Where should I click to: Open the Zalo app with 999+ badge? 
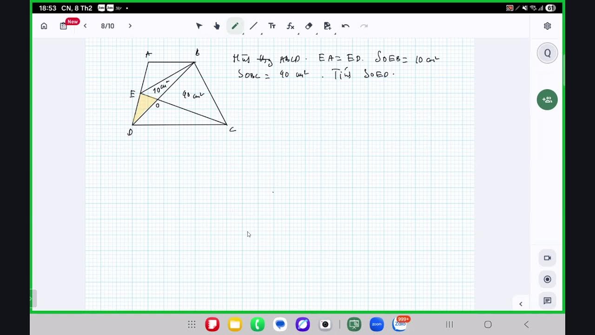[400, 324]
